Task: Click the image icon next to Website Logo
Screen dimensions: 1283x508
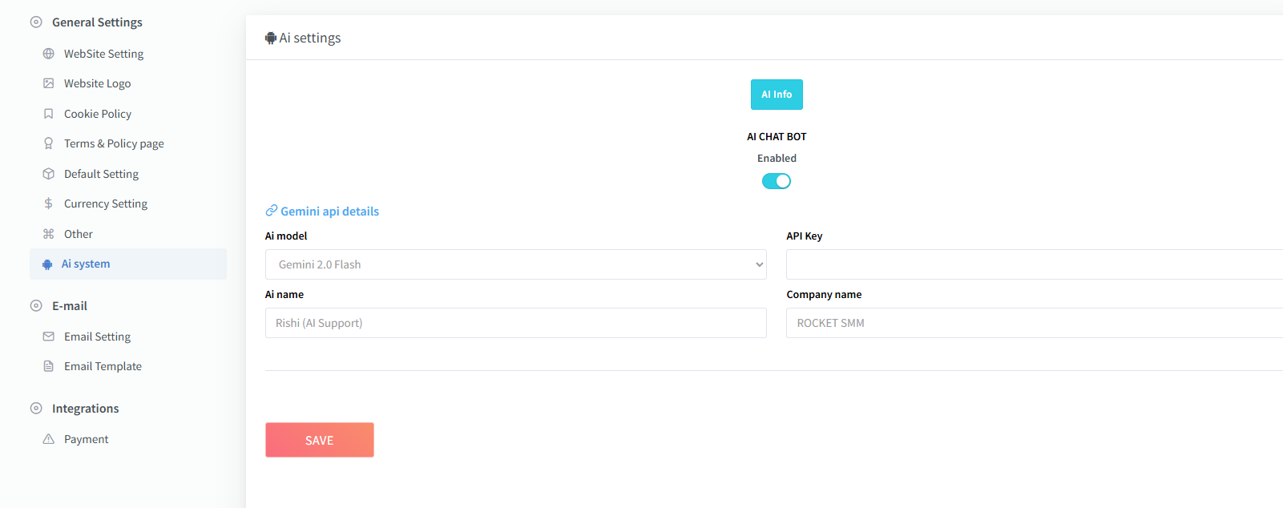Action: click(x=49, y=83)
